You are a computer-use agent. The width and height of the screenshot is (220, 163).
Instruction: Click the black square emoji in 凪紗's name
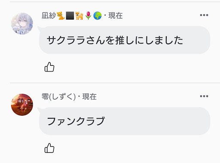point(70,15)
